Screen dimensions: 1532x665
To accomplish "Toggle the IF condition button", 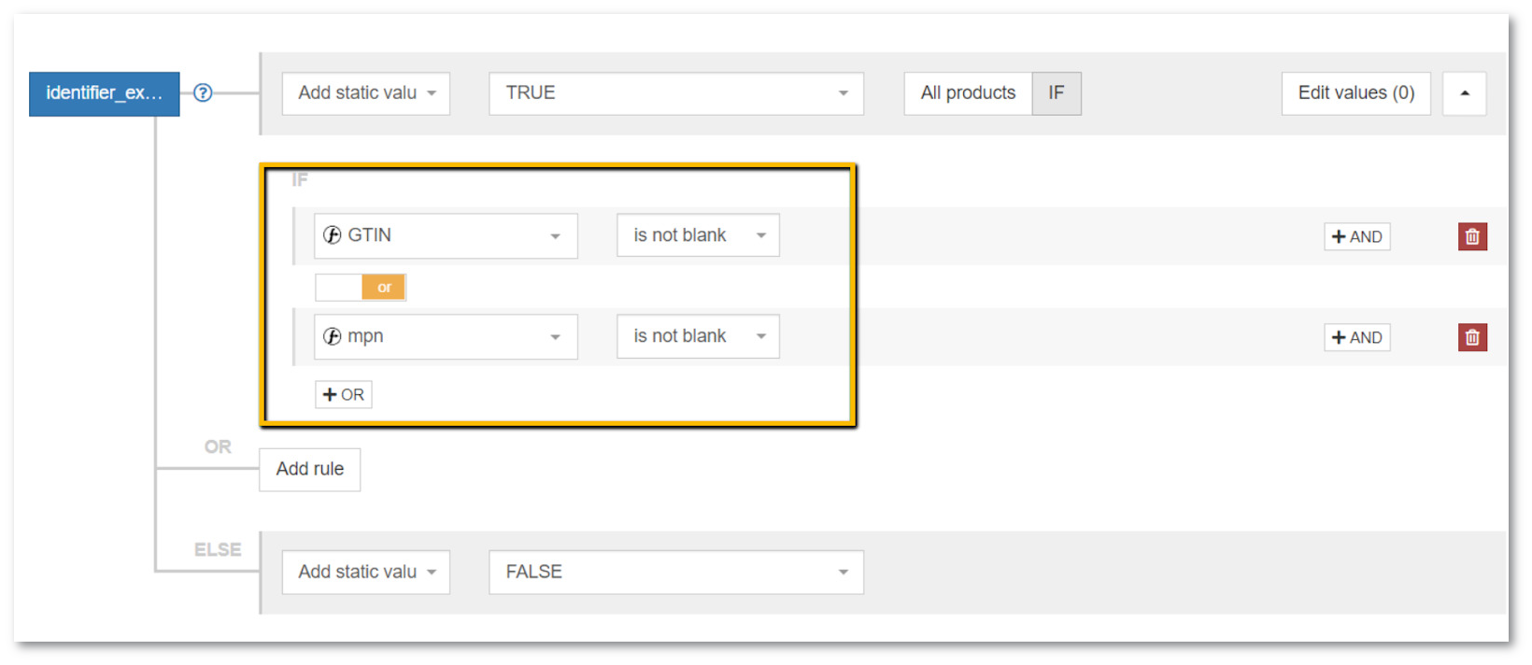I will tap(1056, 93).
